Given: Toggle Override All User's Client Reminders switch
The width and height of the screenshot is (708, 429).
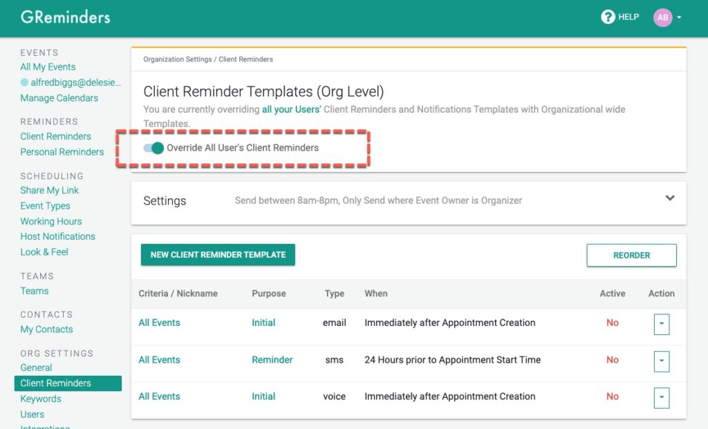Looking at the screenshot, I should [153, 148].
